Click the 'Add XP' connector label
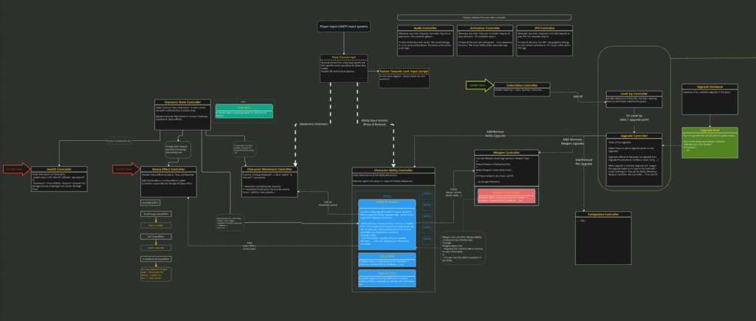Image resolution: width=756 pixels, height=321 pixels. click(x=578, y=97)
